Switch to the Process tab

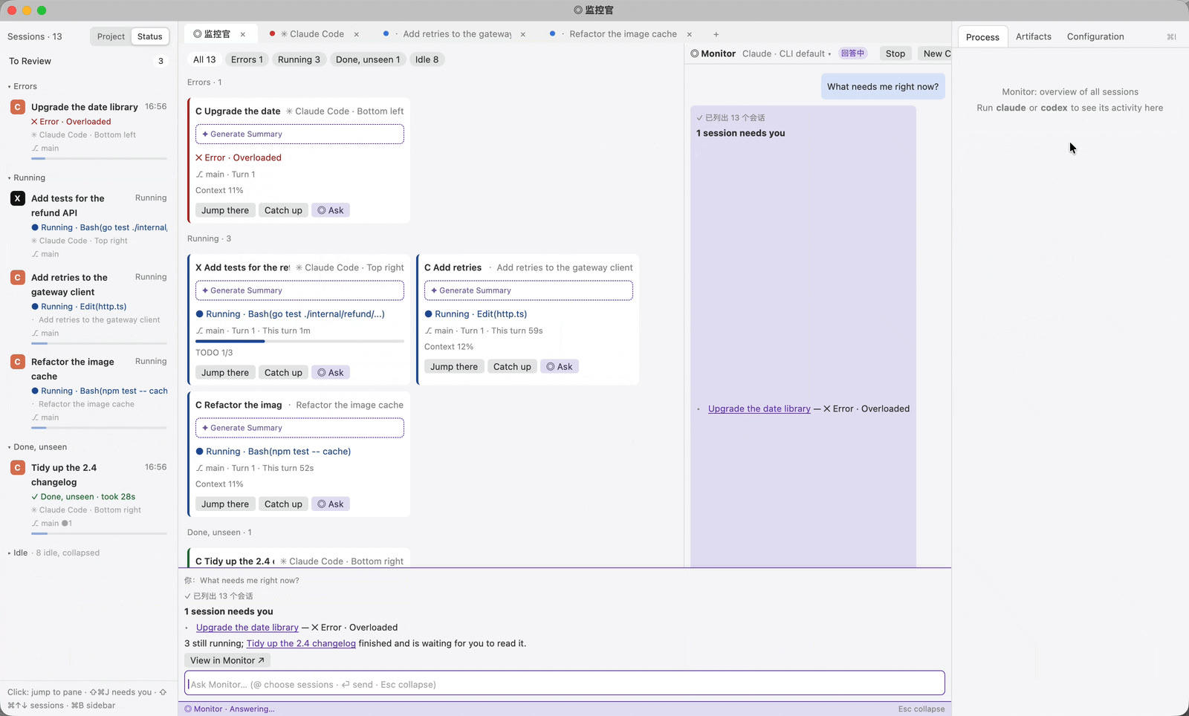[982, 37]
